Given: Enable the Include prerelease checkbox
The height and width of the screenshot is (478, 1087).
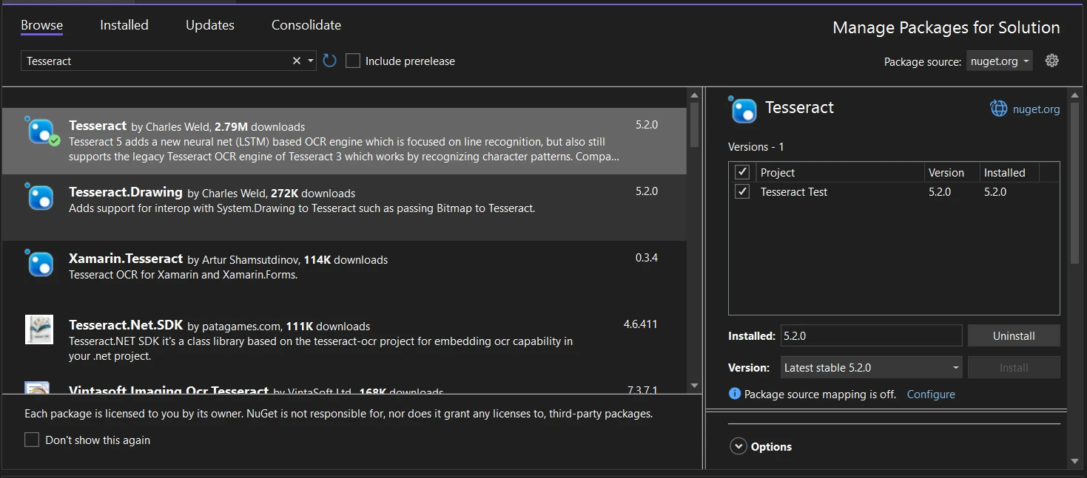Looking at the screenshot, I should (x=353, y=61).
